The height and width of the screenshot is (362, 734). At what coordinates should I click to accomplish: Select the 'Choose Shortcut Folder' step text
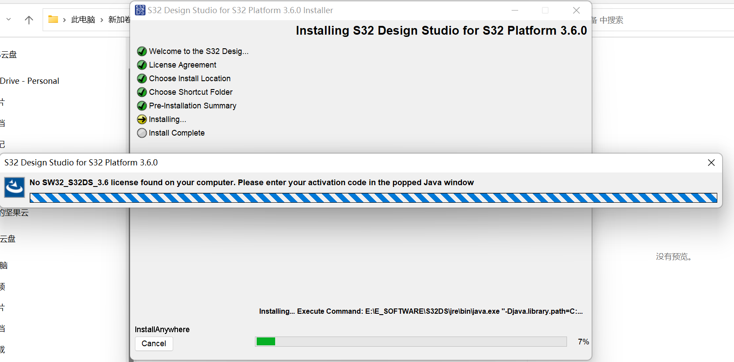click(x=191, y=92)
